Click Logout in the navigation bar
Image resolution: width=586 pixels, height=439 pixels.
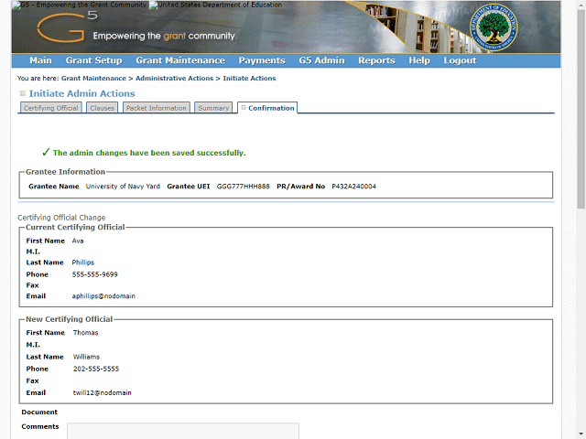(x=460, y=60)
